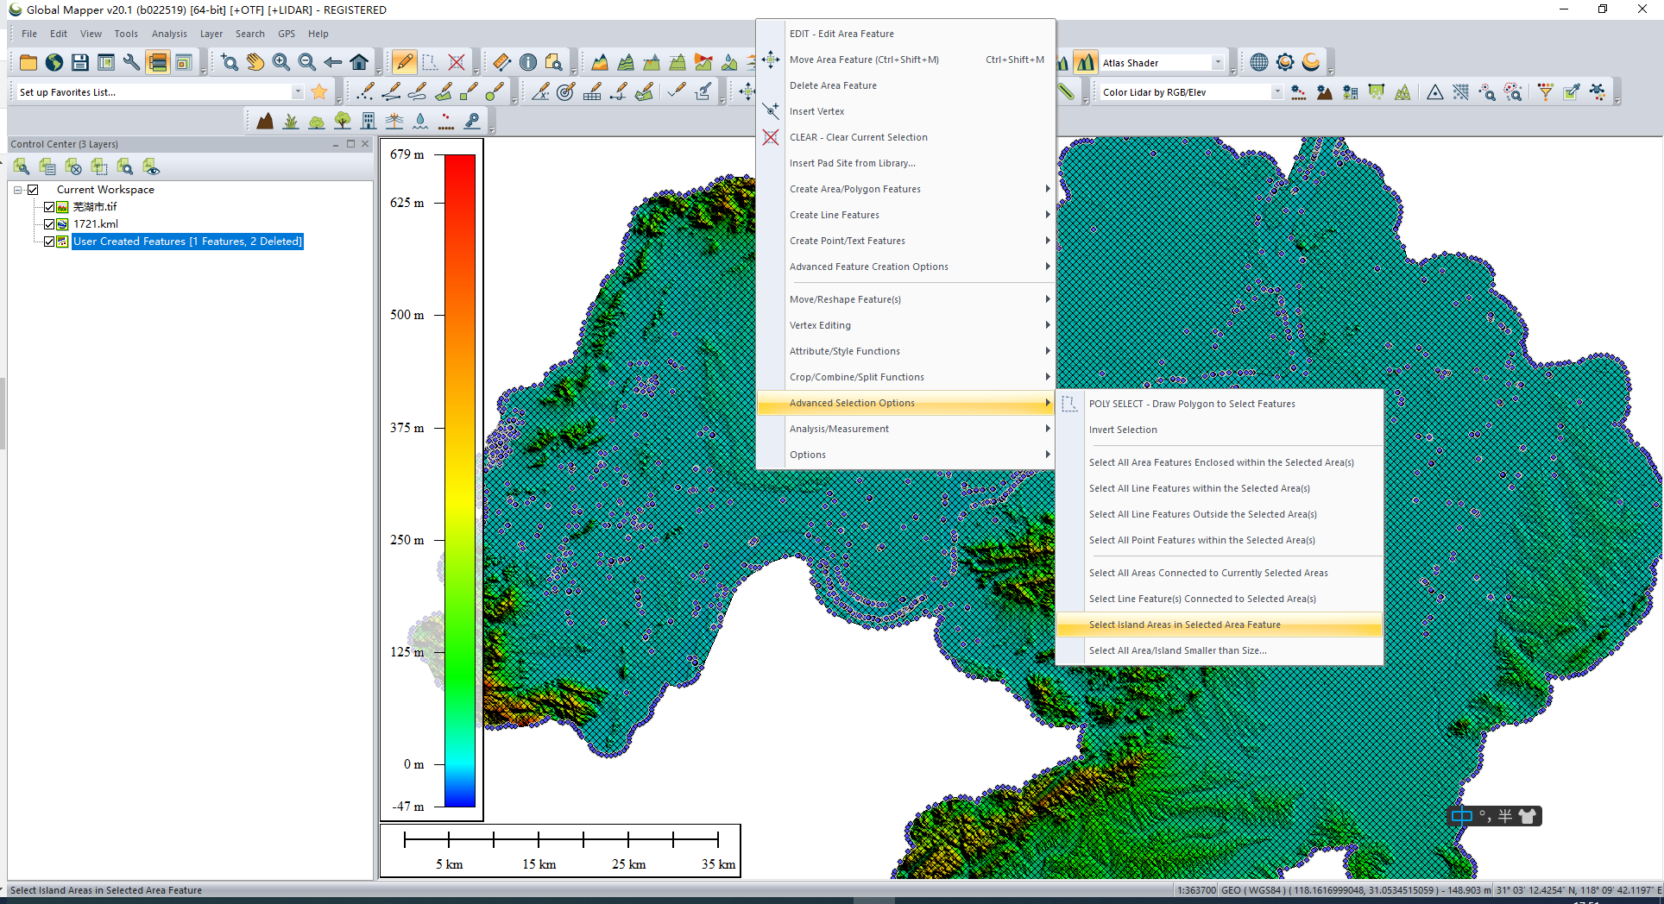Click the Save Workspace floppy icon
1664x904 pixels.
tap(80, 62)
